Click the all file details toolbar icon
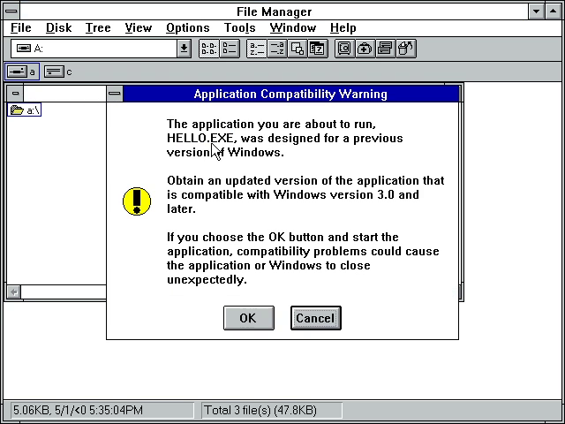Screen dimensions: 565x424 pyautogui.click(x=229, y=49)
